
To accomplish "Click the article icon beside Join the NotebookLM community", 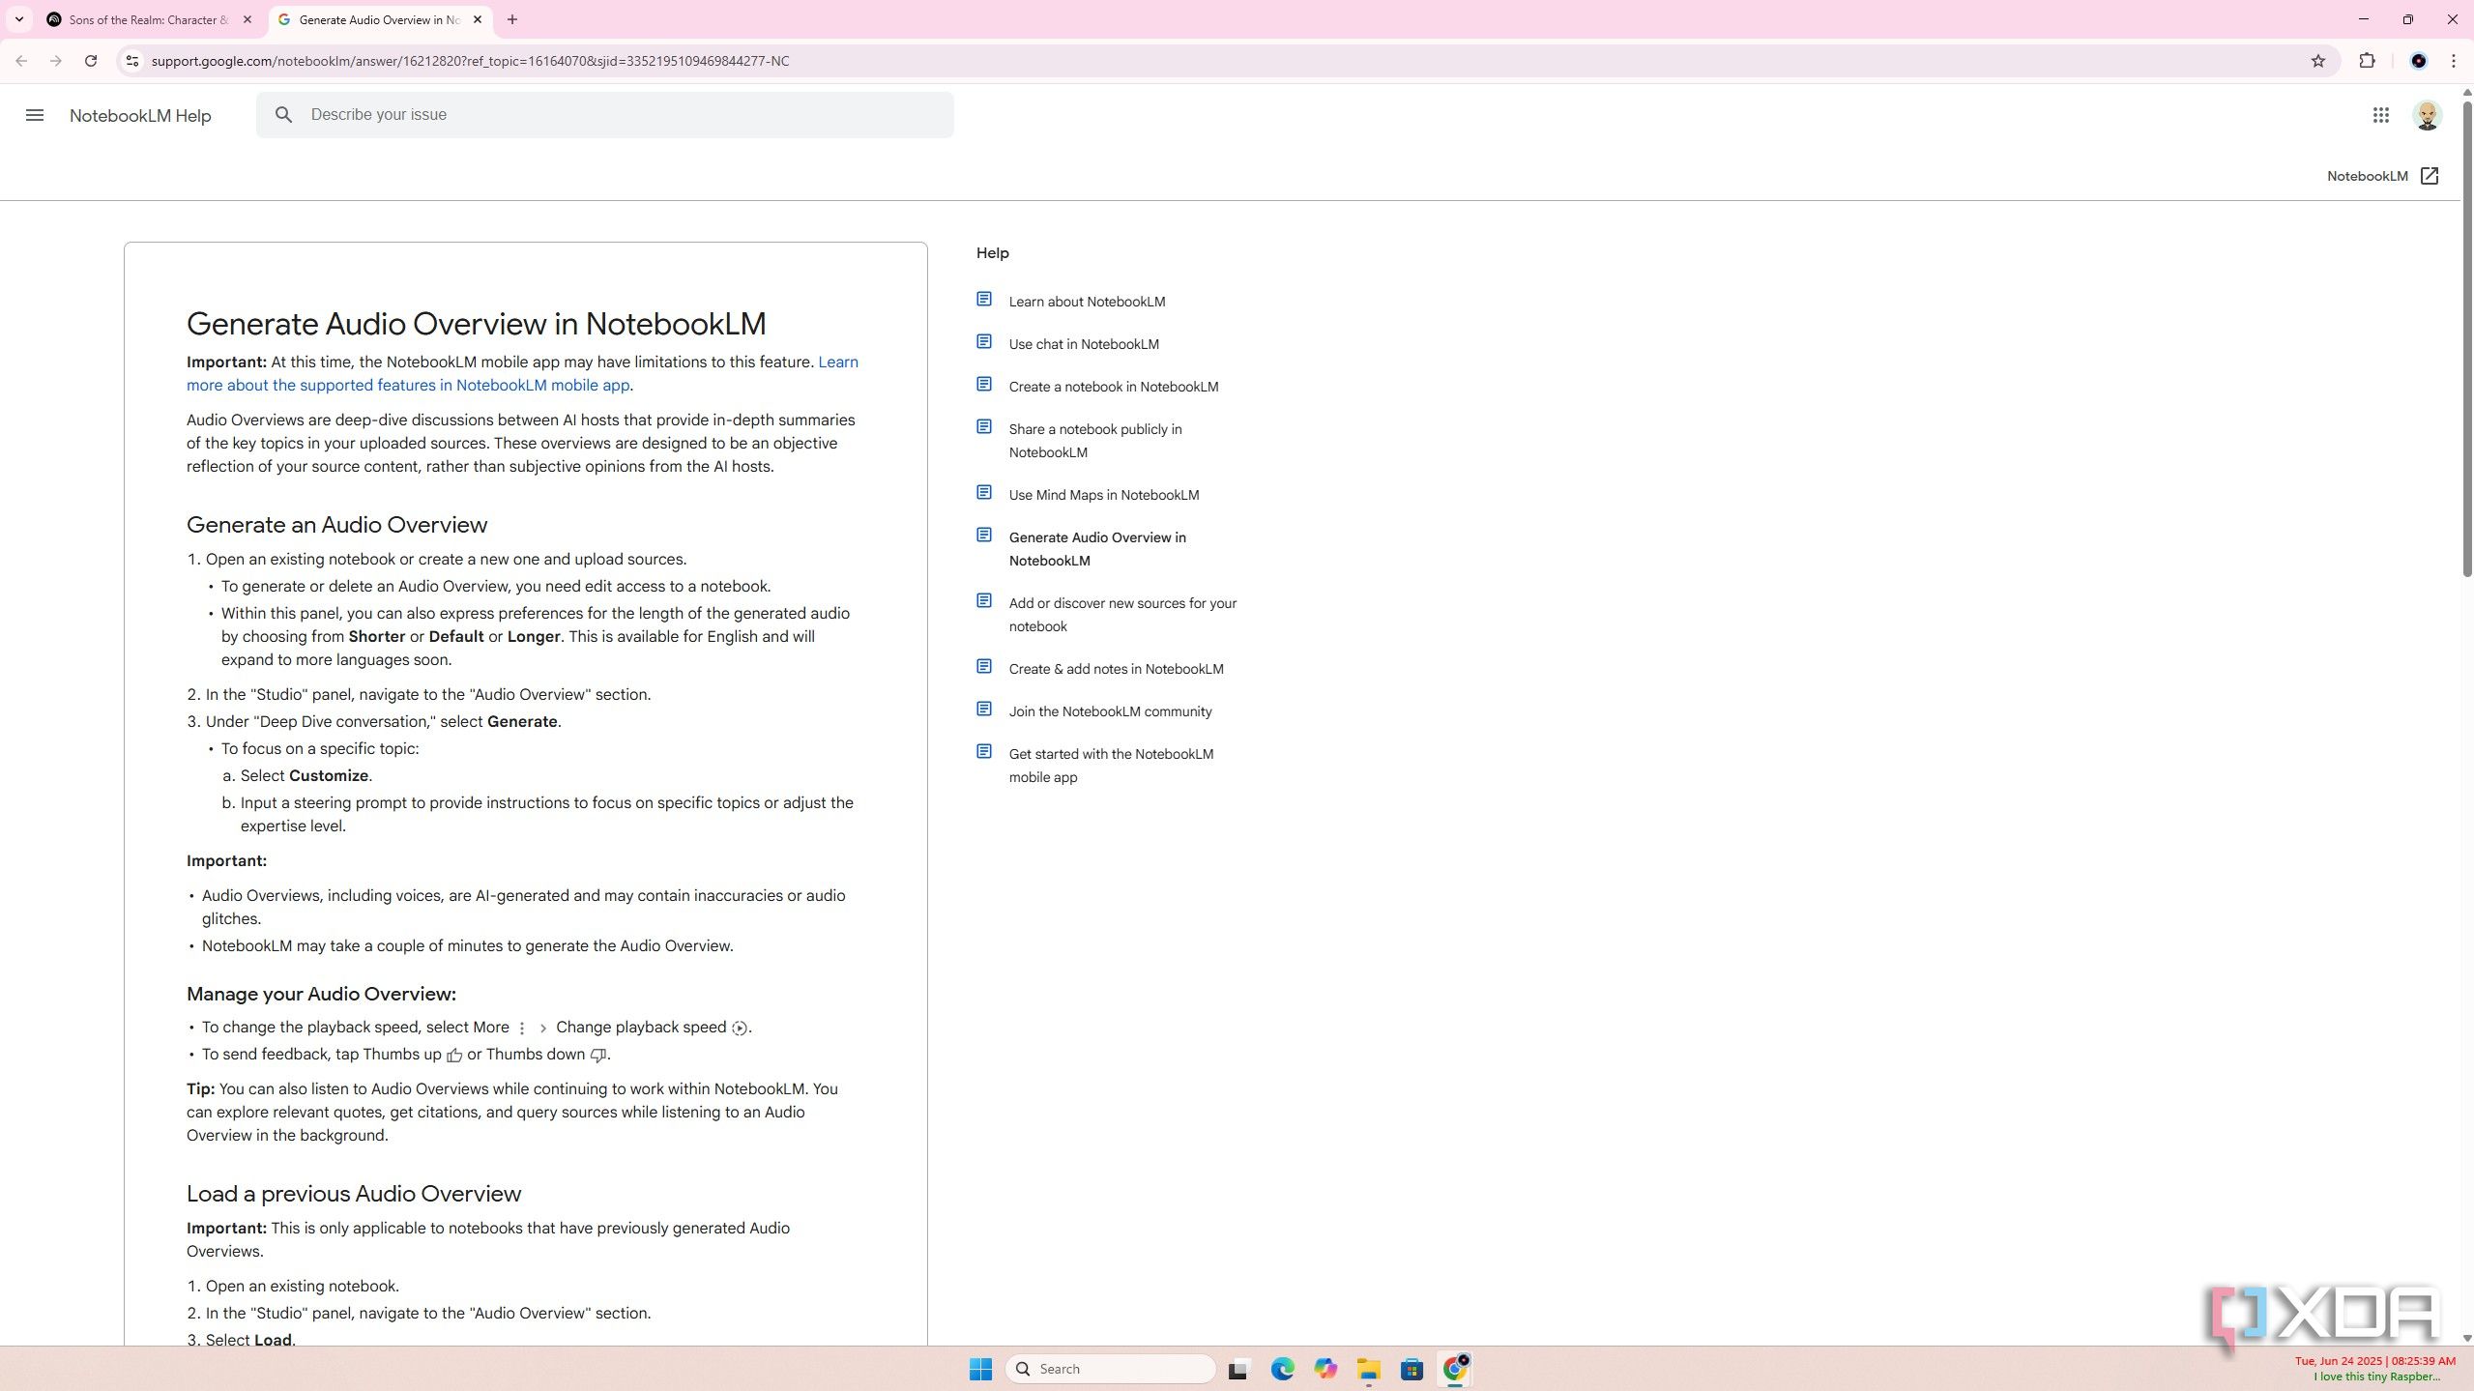I will point(984,710).
